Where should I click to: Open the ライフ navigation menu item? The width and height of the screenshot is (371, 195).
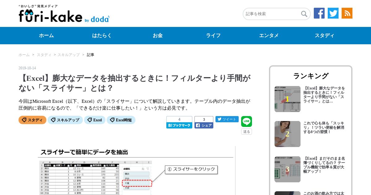(213, 36)
